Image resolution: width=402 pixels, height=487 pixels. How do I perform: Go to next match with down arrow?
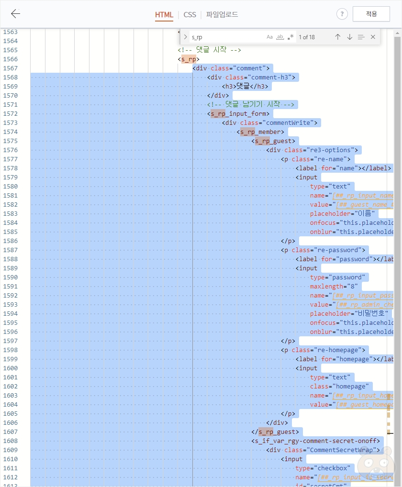pos(349,37)
